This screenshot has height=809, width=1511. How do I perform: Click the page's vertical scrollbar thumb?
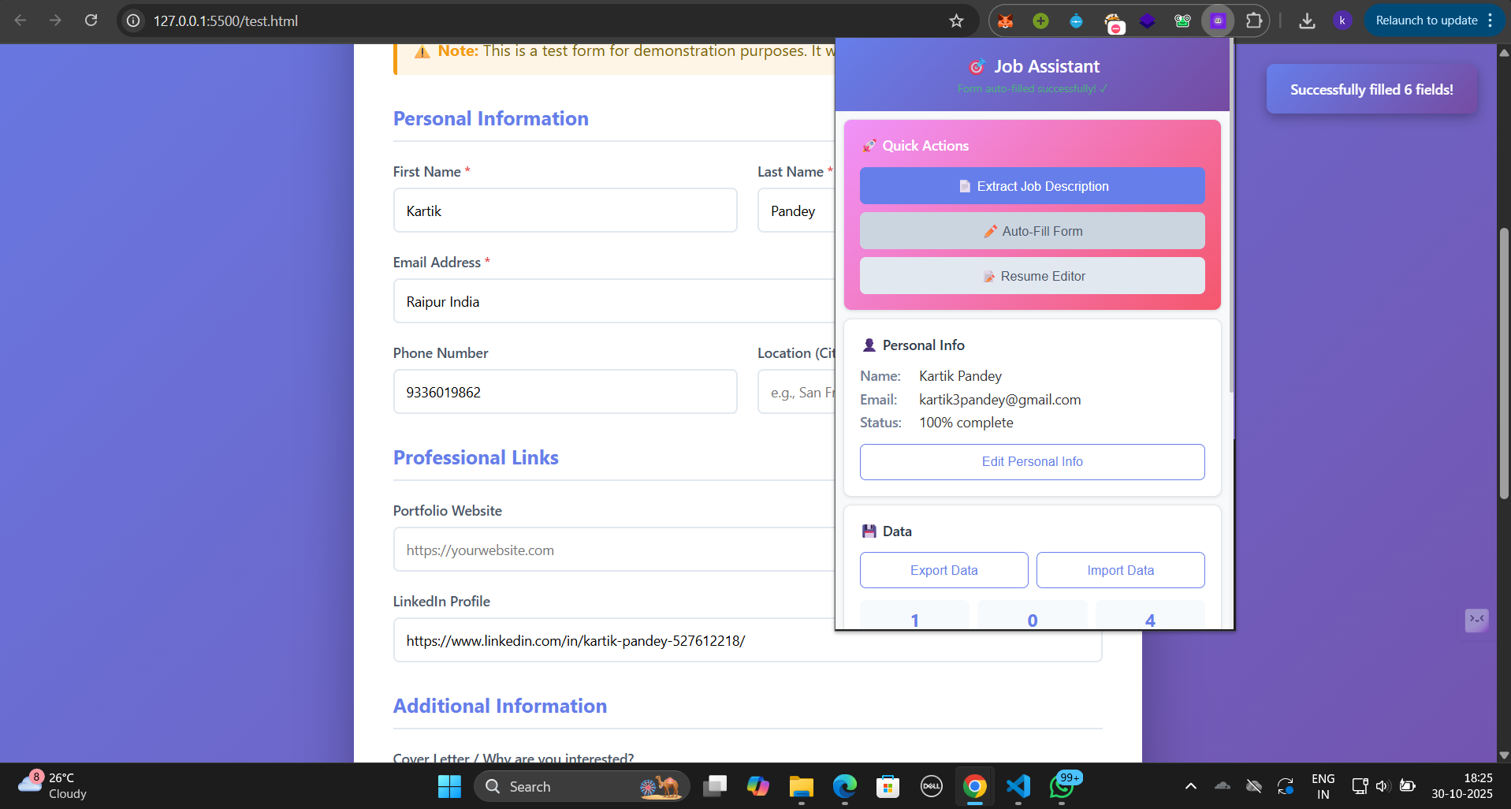1504,363
